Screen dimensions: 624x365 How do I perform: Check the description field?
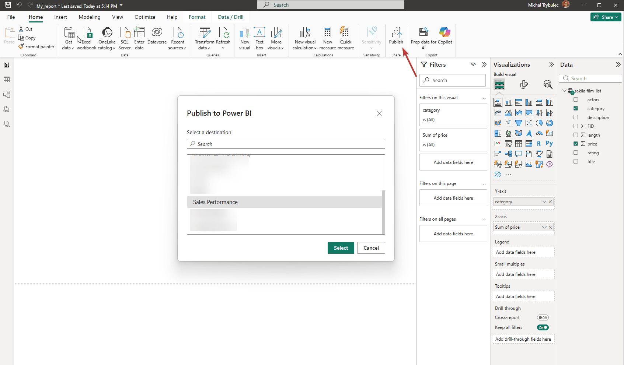(576, 117)
